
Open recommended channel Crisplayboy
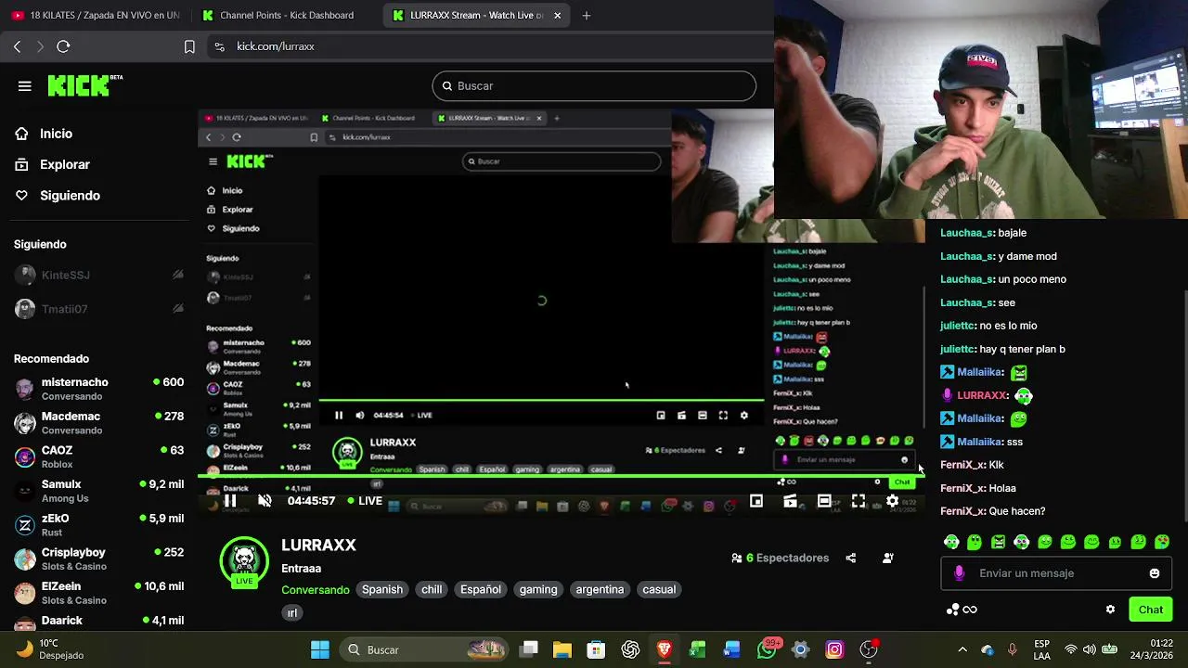coord(97,559)
